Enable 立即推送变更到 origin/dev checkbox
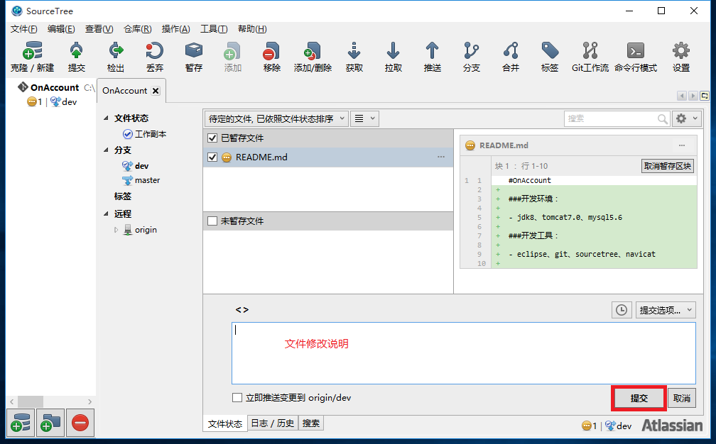Viewport: 716px width, 444px height. coord(237,397)
